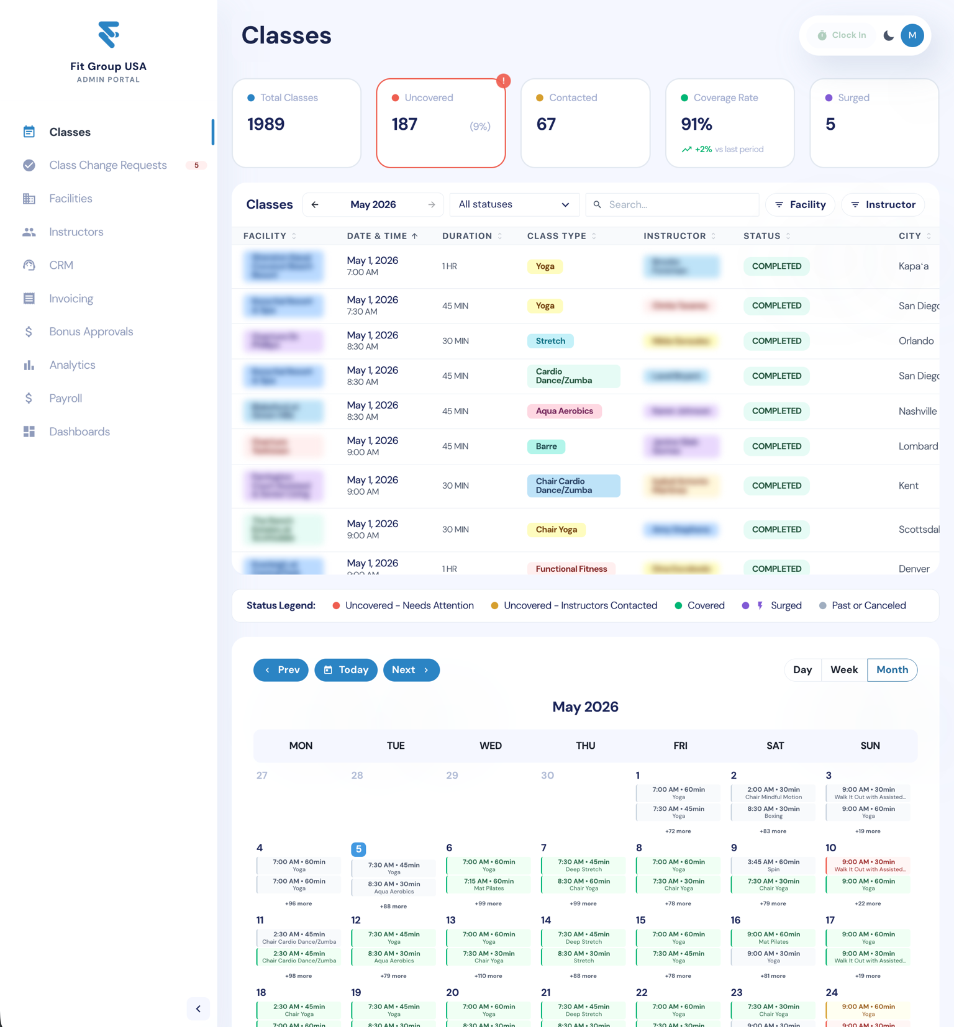Select the Month calendar view
This screenshot has height=1027, width=954.
pyautogui.click(x=893, y=670)
